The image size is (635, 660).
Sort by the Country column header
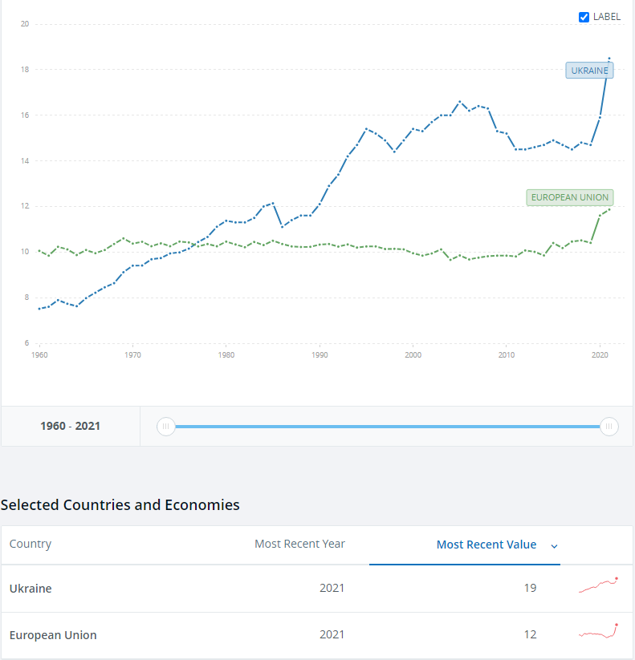(x=31, y=544)
